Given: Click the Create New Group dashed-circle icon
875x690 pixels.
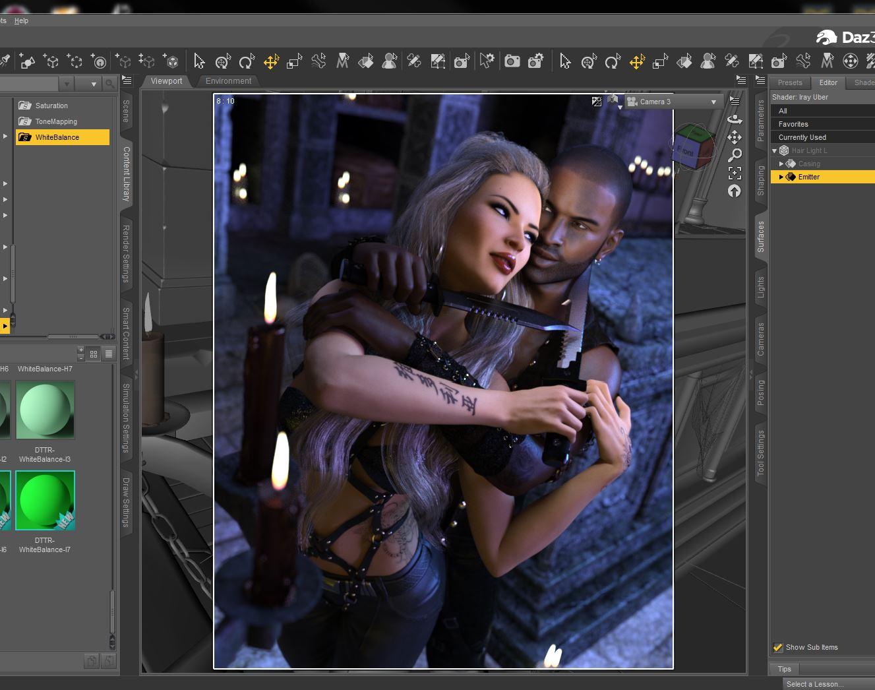Looking at the screenshot, I should click(75, 61).
